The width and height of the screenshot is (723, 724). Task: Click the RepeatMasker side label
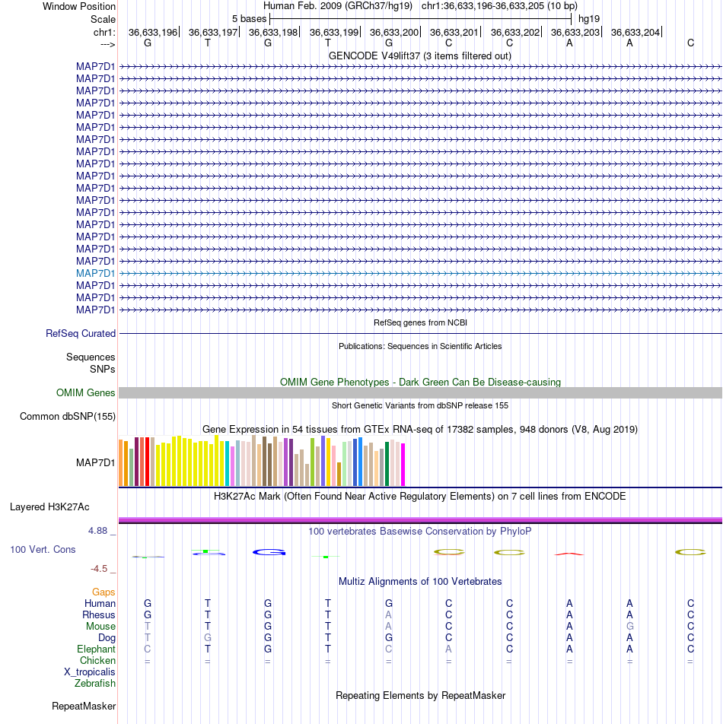(84, 706)
